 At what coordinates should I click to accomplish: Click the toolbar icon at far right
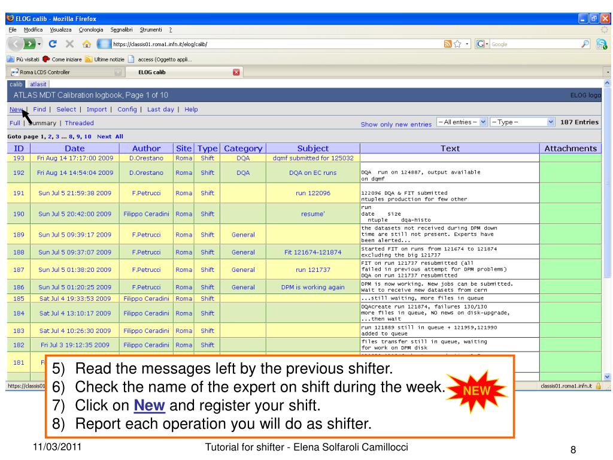[x=602, y=44]
